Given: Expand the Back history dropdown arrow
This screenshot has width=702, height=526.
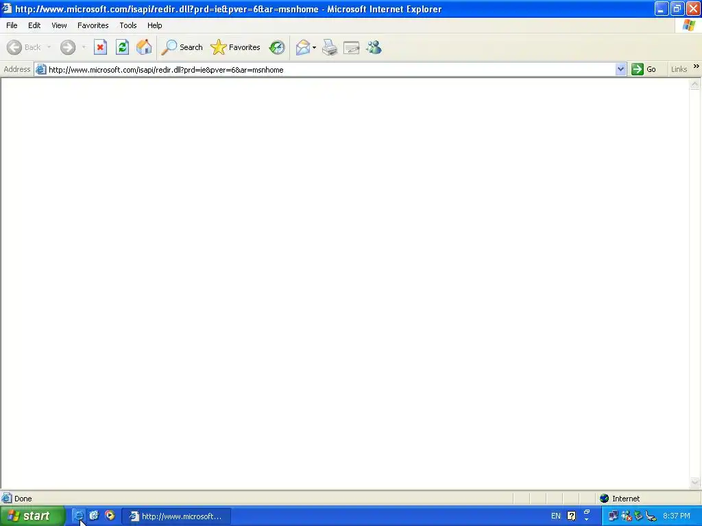Looking at the screenshot, I should pyautogui.click(x=49, y=47).
